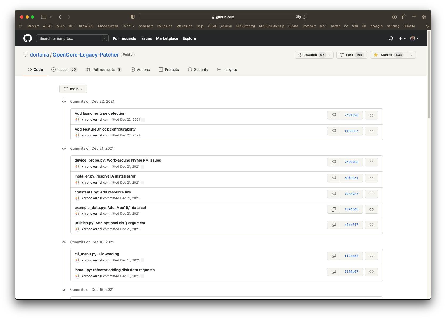
Task: Open the GitHub home logo
Action: tap(28, 38)
